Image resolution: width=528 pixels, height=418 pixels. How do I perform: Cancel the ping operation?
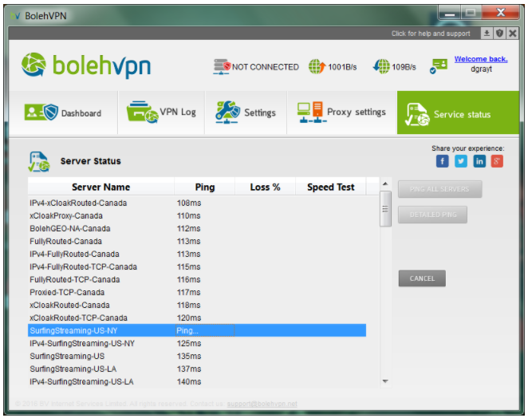[x=422, y=278]
